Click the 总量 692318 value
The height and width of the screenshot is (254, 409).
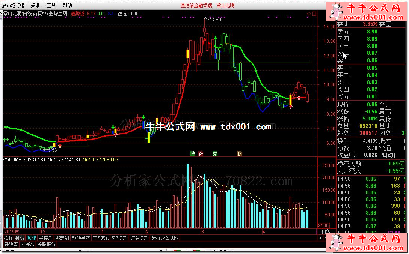click(x=368, y=126)
